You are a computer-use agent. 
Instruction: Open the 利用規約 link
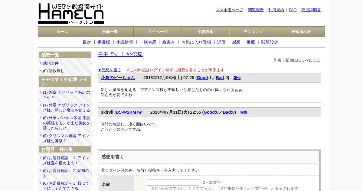276,10
